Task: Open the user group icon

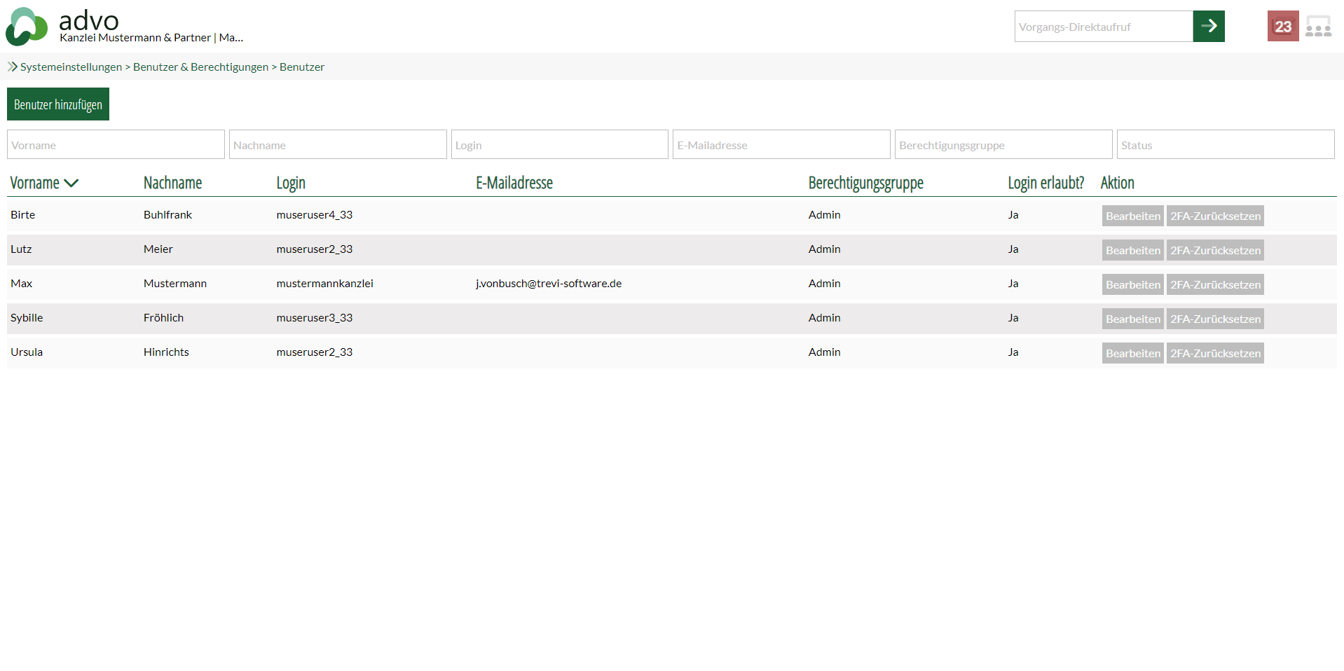Action: click(1318, 27)
